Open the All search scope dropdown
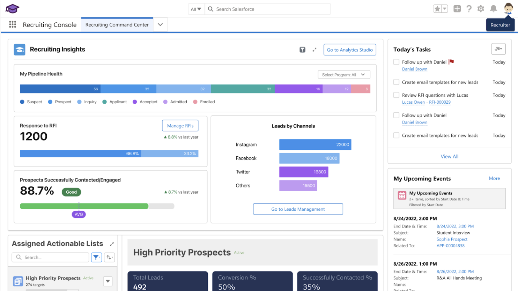This screenshot has width=518, height=291. coord(196,9)
